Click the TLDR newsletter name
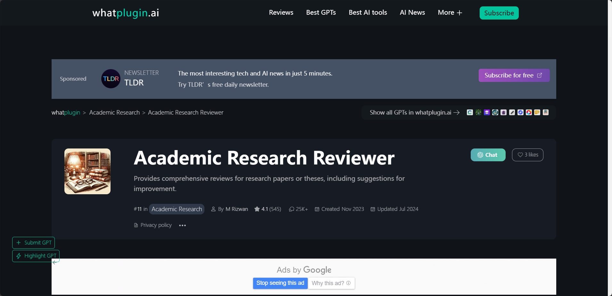 click(134, 83)
